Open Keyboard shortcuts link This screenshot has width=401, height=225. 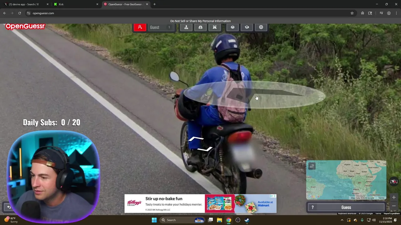pos(347,213)
